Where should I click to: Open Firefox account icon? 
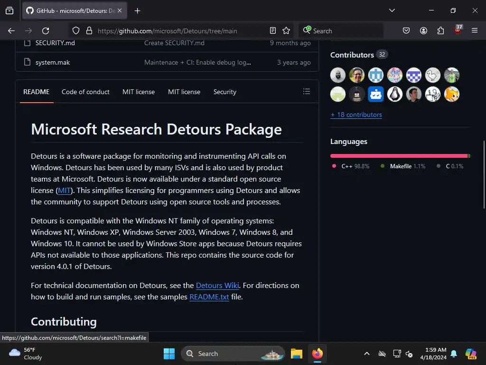pyautogui.click(x=423, y=31)
